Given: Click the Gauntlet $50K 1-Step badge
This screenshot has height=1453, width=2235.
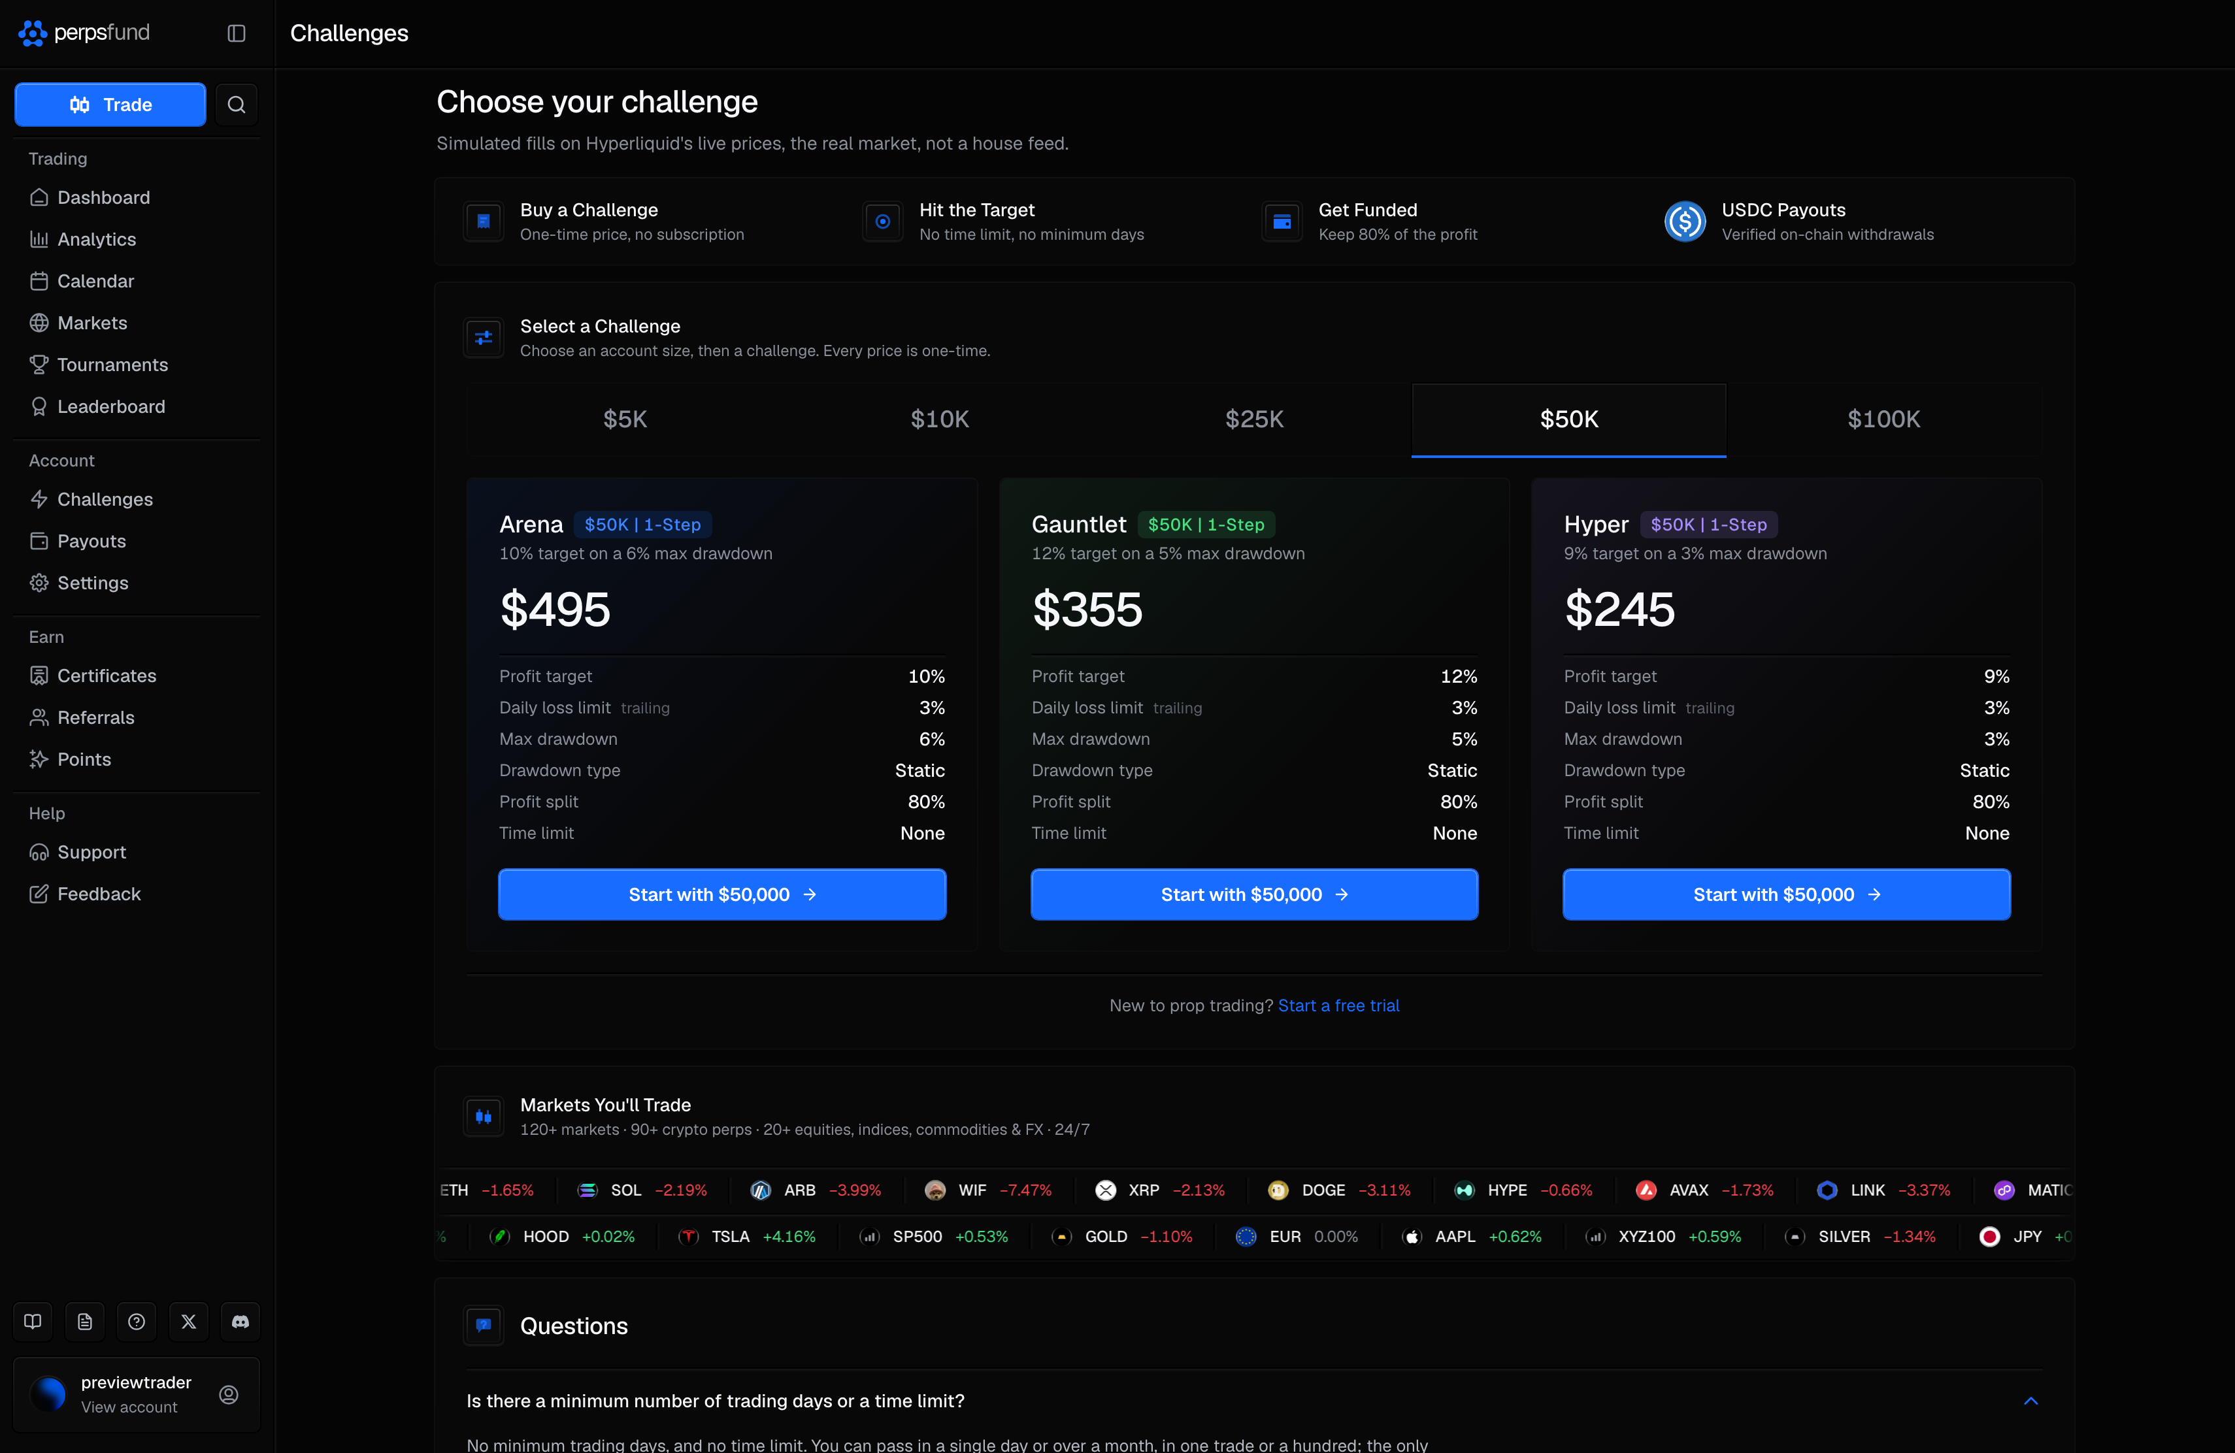Looking at the screenshot, I should click(x=1207, y=525).
